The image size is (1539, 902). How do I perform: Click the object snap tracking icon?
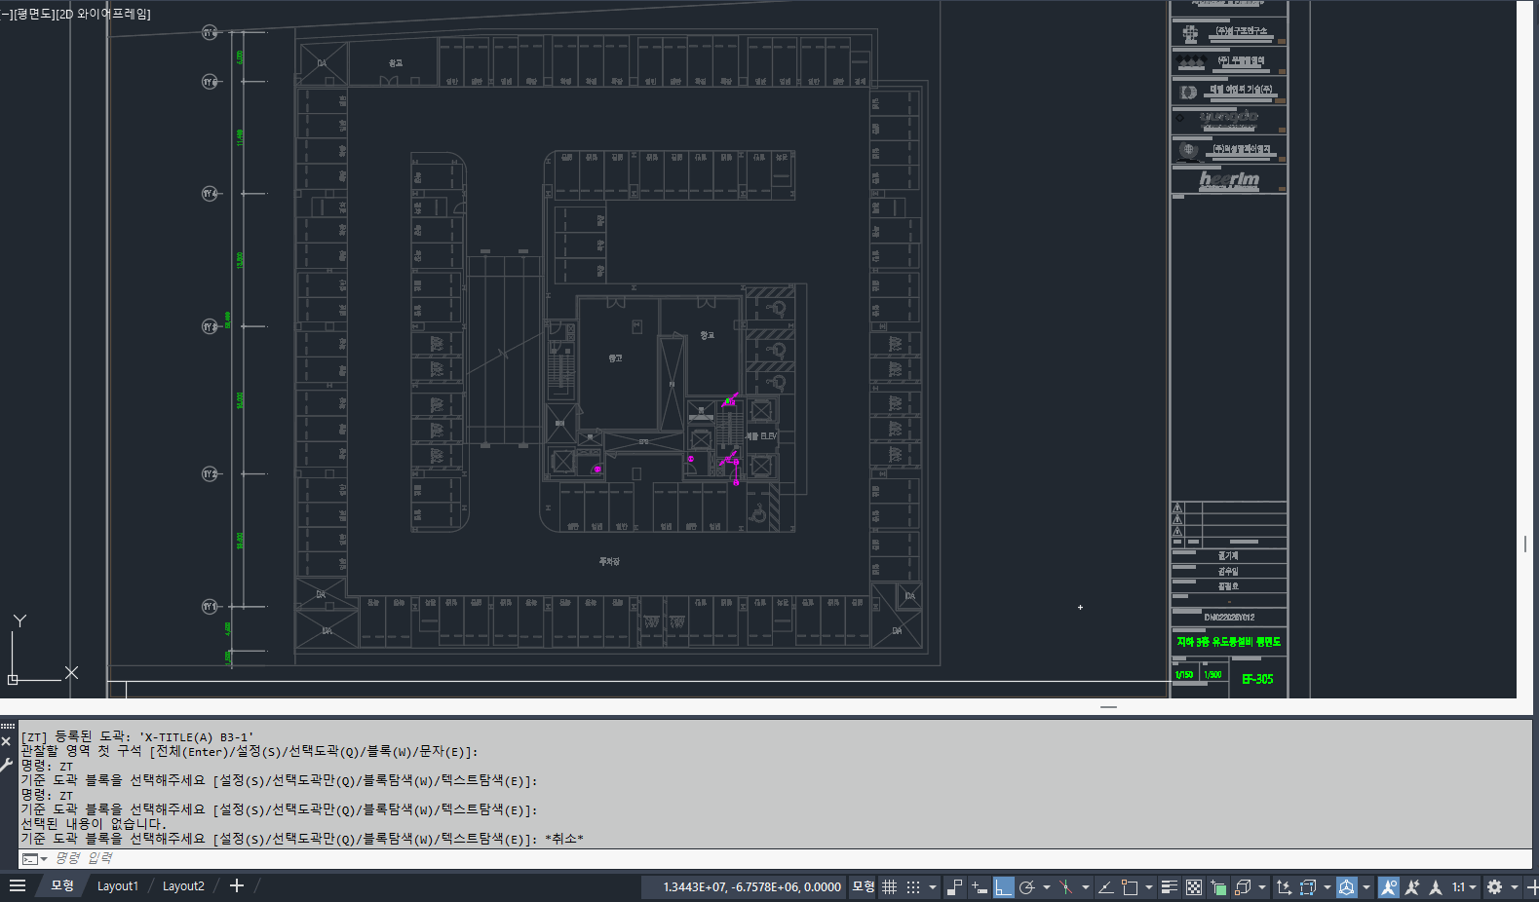(1105, 887)
